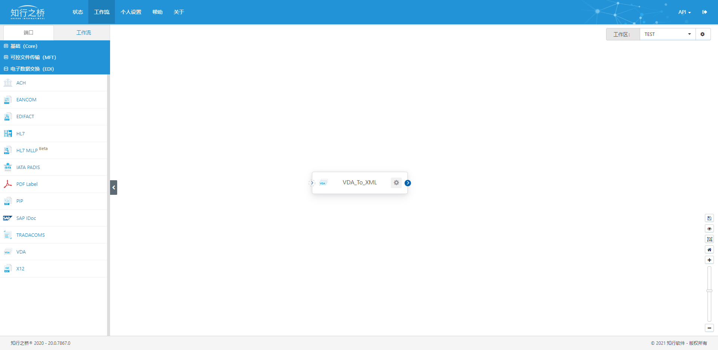Collapse the left sidebar panel arrow
Image resolution: width=718 pixels, height=350 pixels.
[113, 187]
